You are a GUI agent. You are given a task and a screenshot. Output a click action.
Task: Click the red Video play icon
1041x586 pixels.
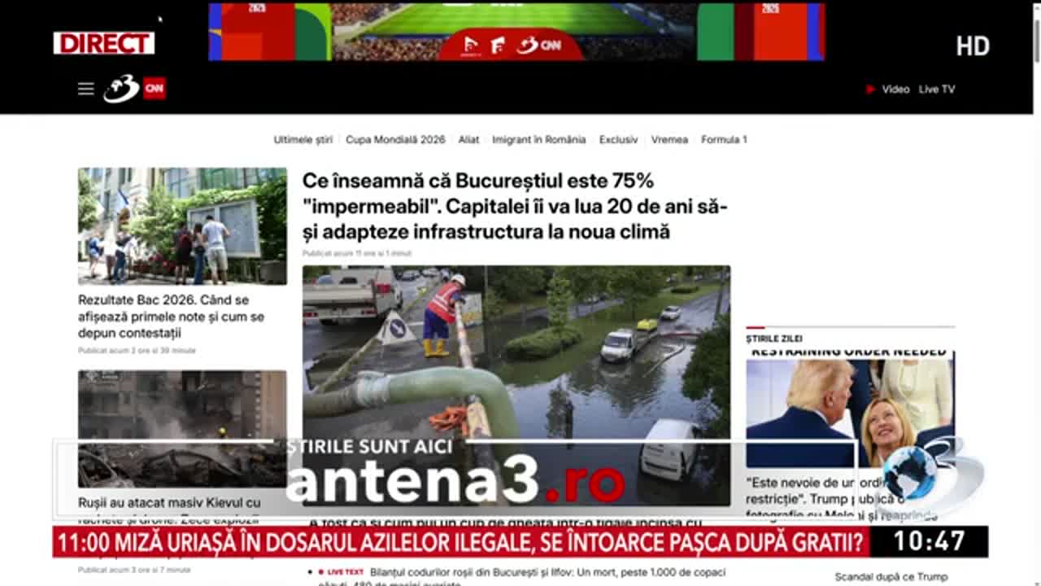(870, 90)
